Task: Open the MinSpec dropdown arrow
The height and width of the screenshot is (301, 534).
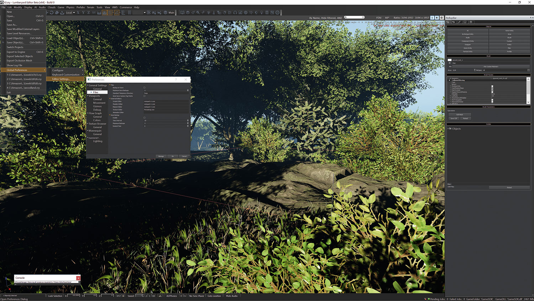Action: point(528,70)
